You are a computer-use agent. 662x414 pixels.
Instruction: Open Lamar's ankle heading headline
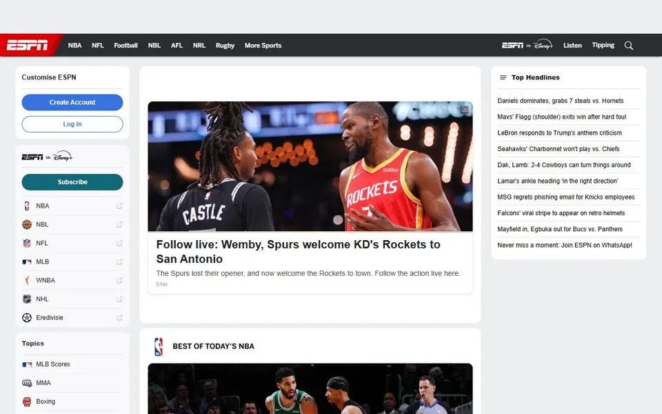click(x=558, y=181)
